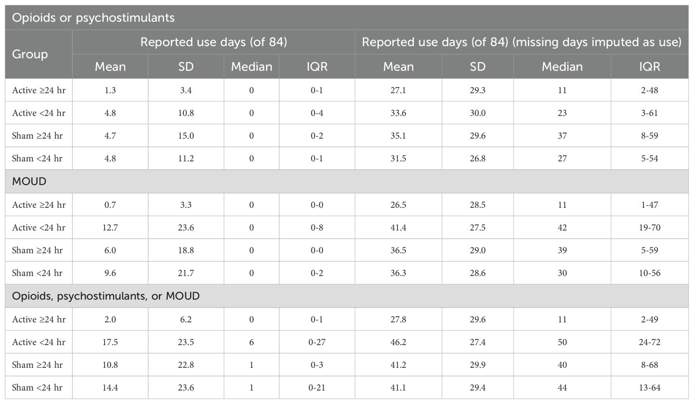Click 'Opioids, psychostimulants, or MOUD' section row
The width and height of the screenshot is (694, 404).
click(x=347, y=296)
